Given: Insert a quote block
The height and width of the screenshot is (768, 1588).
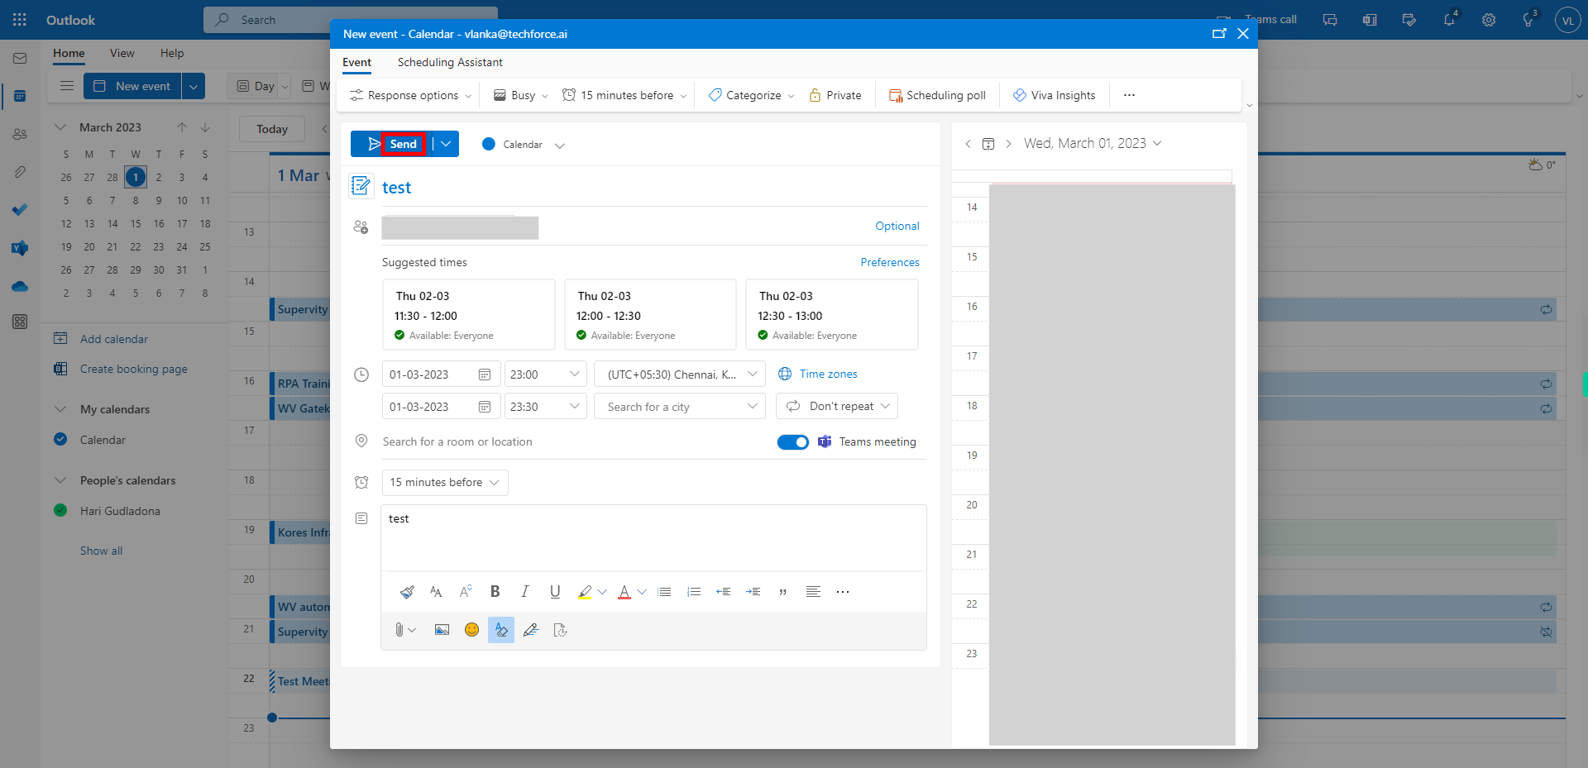Looking at the screenshot, I should click(782, 592).
